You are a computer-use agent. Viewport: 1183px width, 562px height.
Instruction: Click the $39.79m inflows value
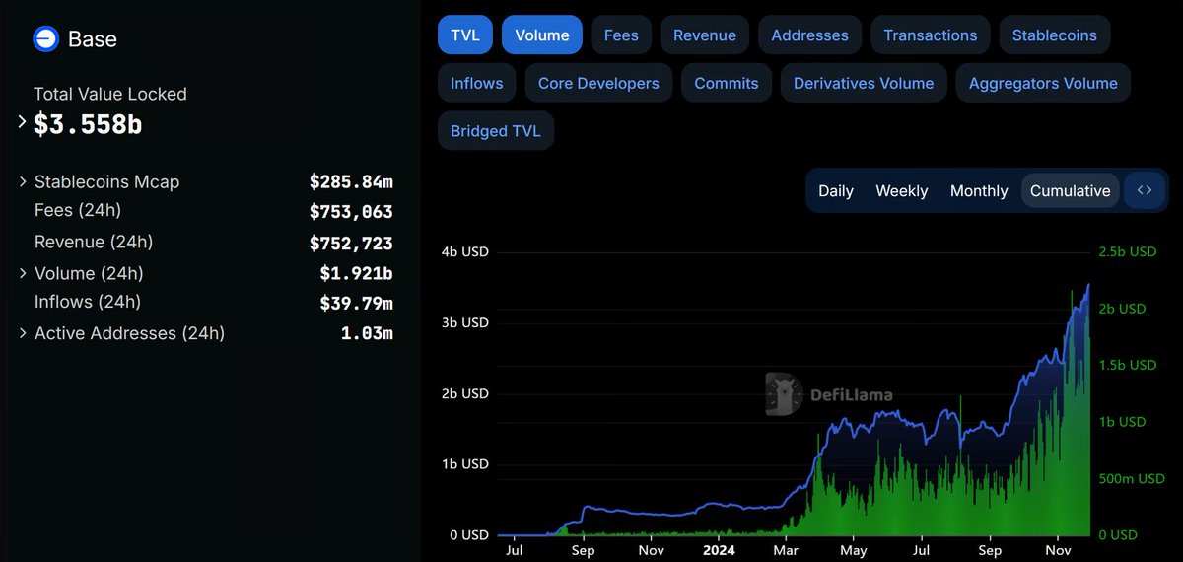356,304
